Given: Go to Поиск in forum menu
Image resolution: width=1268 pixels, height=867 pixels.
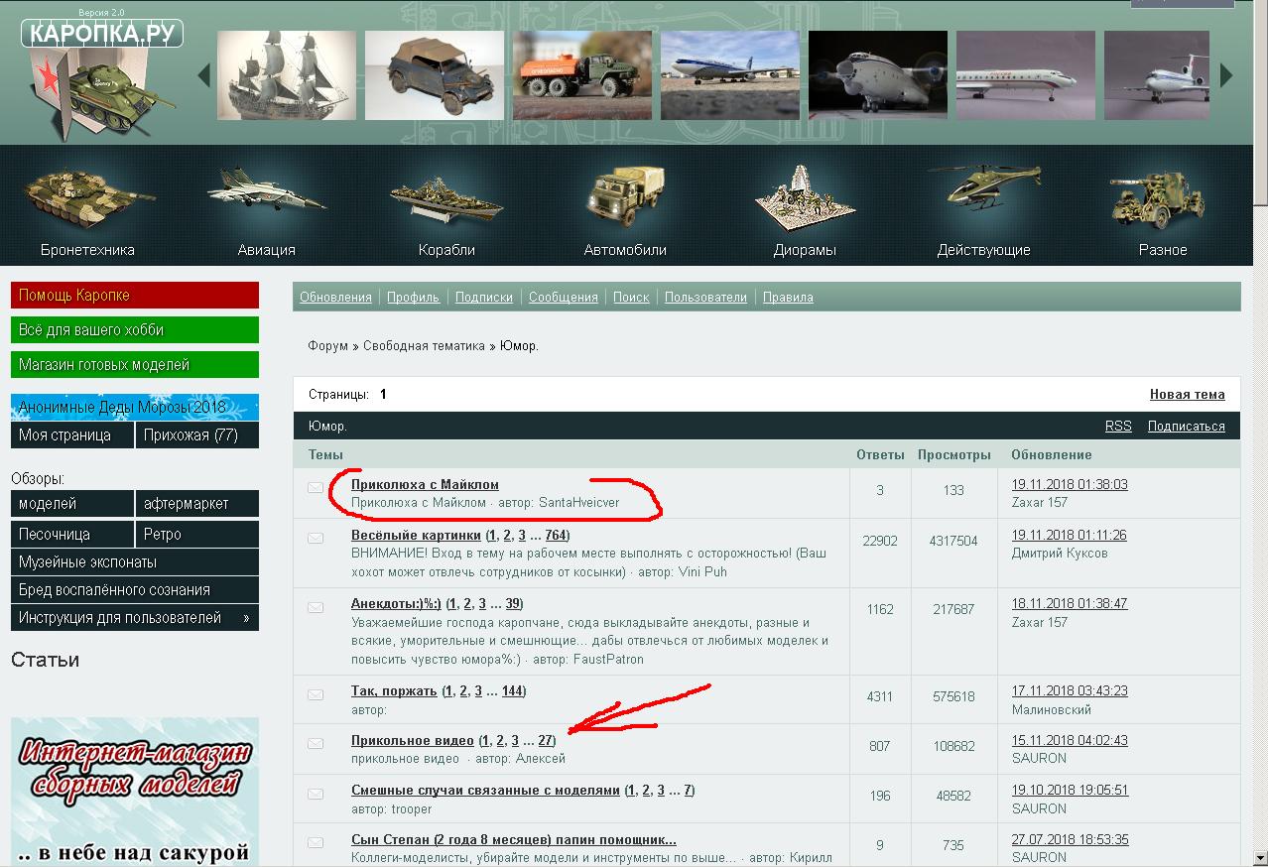Looking at the screenshot, I should [631, 297].
